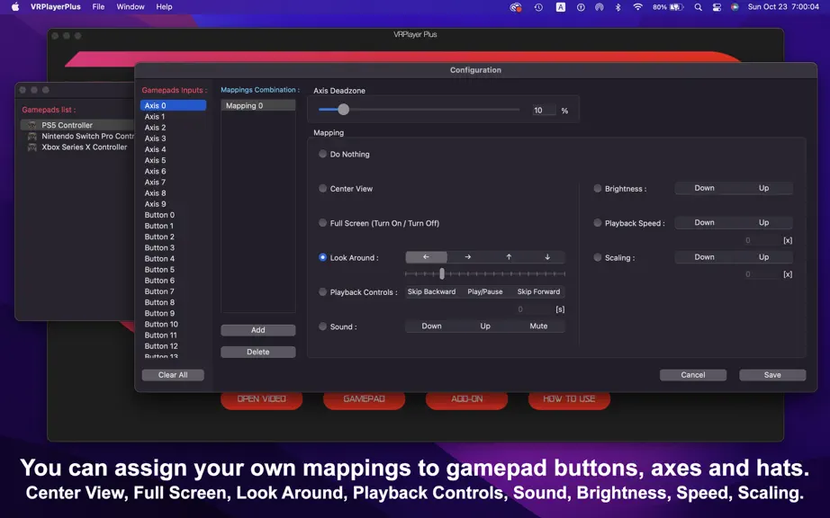Open Spotlight search in the menu bar
Image resolution: width=830 pixels, height=518 pixels.
[x=699, y=7]
